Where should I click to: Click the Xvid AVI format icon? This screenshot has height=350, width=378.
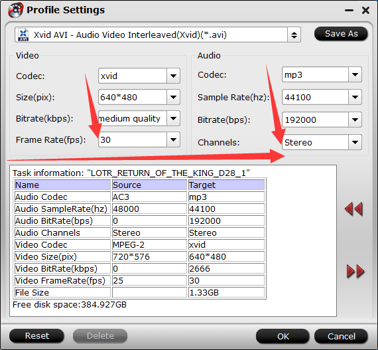23,35
